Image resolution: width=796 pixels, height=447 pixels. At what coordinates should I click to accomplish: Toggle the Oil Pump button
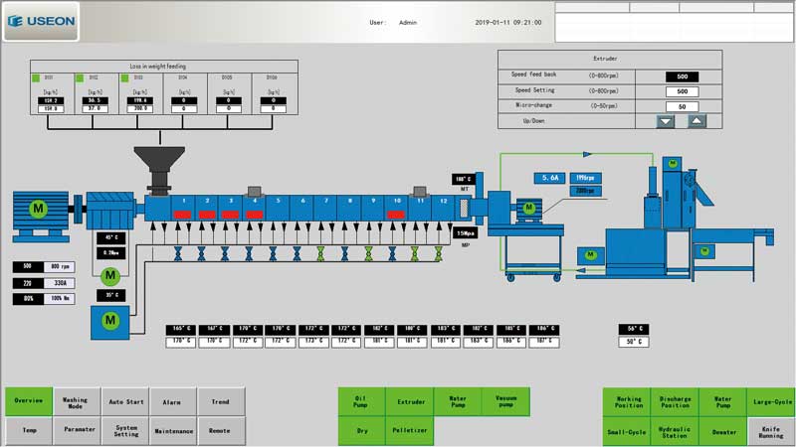coord(361,402)
